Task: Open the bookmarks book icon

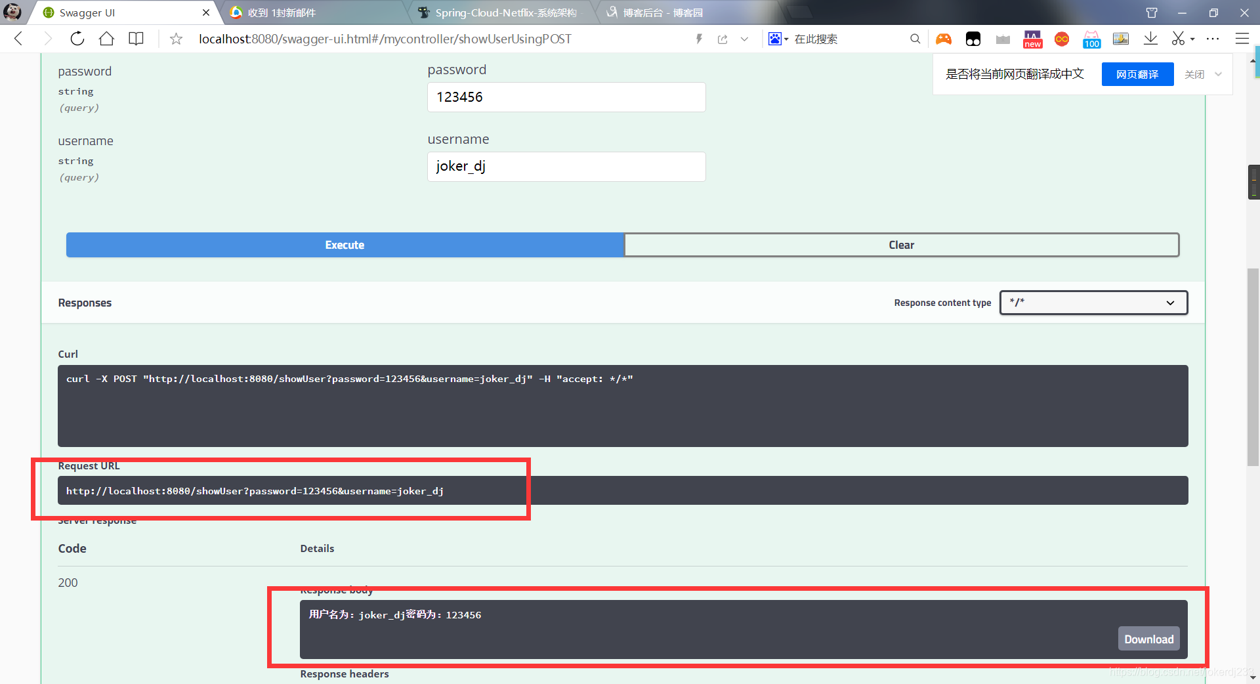Action: click(136, 39)
